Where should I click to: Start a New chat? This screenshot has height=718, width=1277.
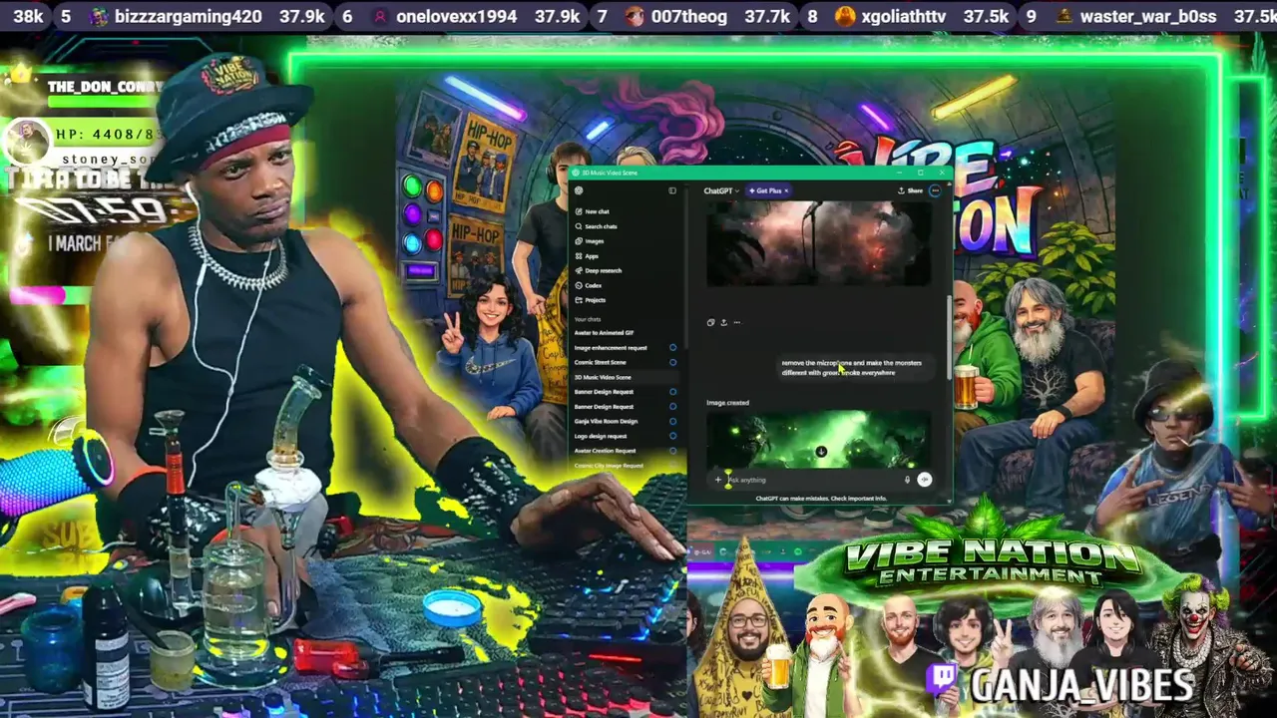pyautogui.click(x=592, y=211)
